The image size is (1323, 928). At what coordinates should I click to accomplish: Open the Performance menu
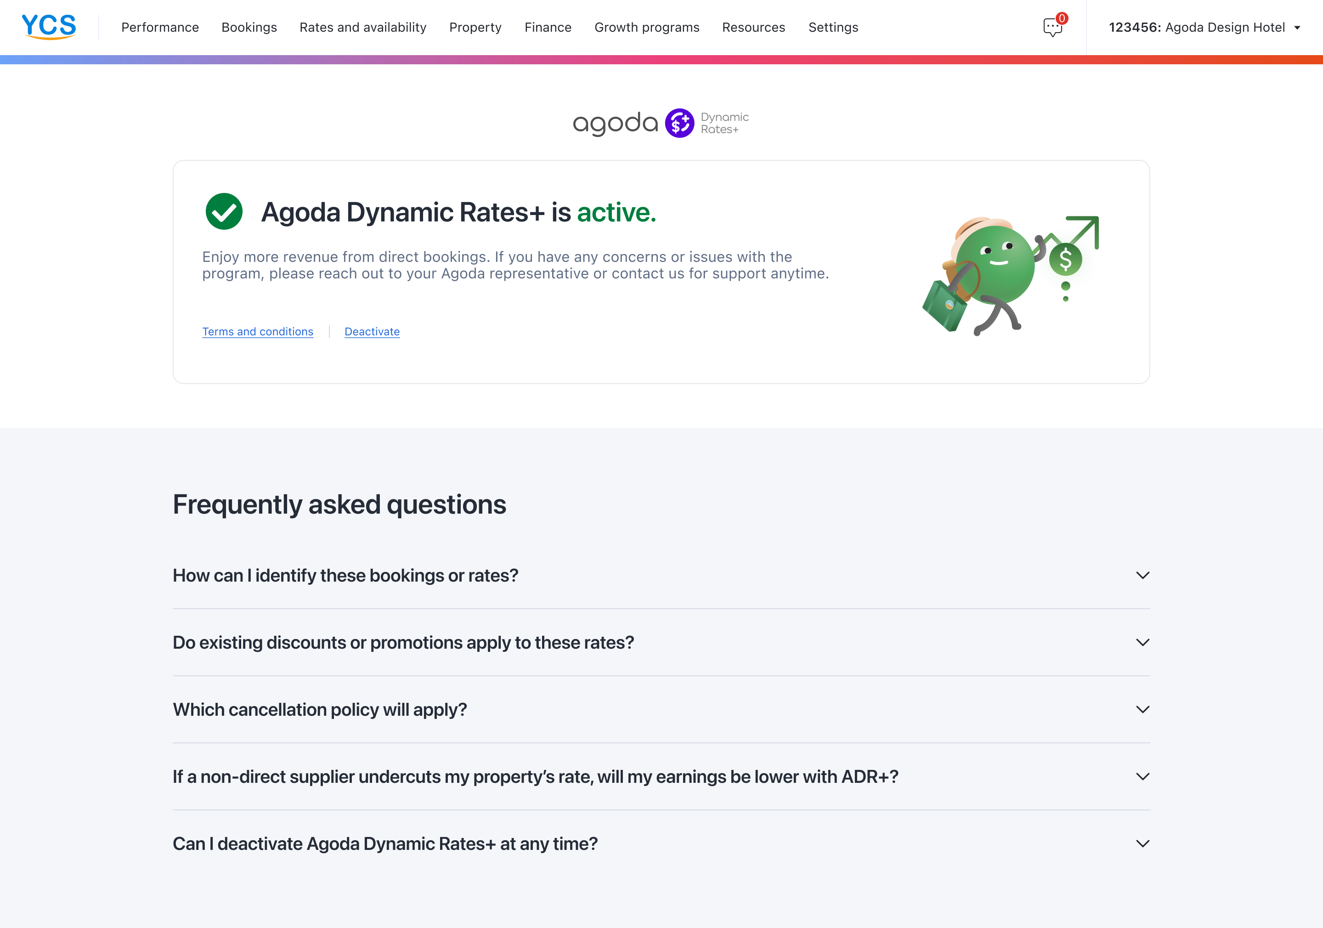(159, 28)
